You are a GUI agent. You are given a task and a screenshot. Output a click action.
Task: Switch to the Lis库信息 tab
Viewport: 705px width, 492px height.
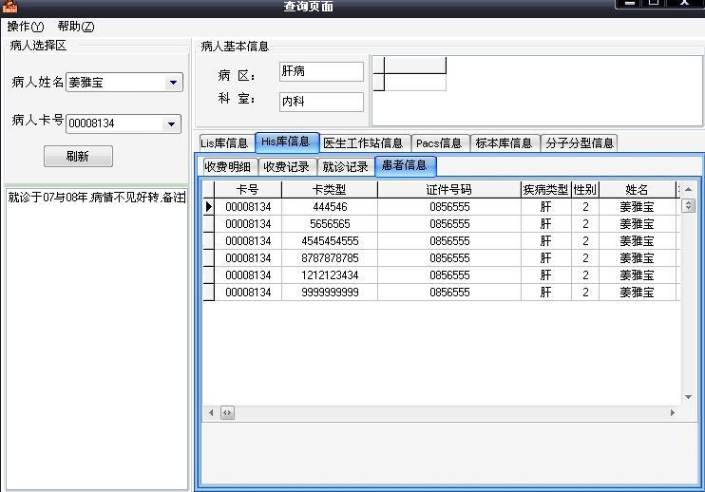224,143
